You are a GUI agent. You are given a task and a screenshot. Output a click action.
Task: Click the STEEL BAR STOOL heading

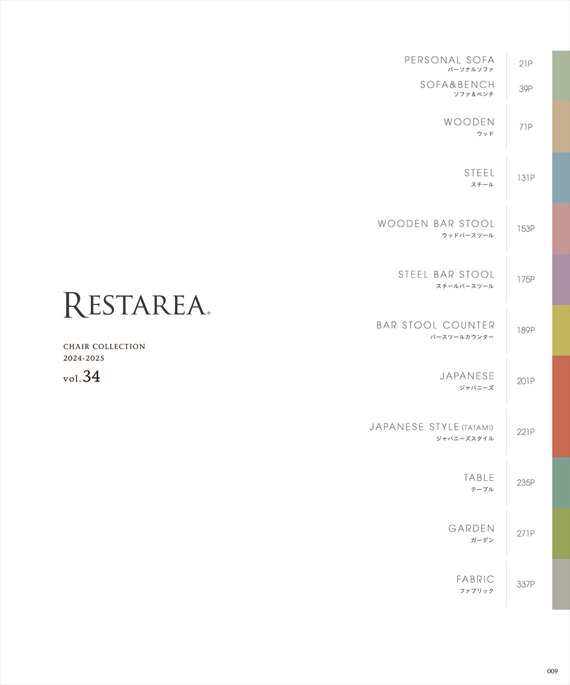pos(446,274)
